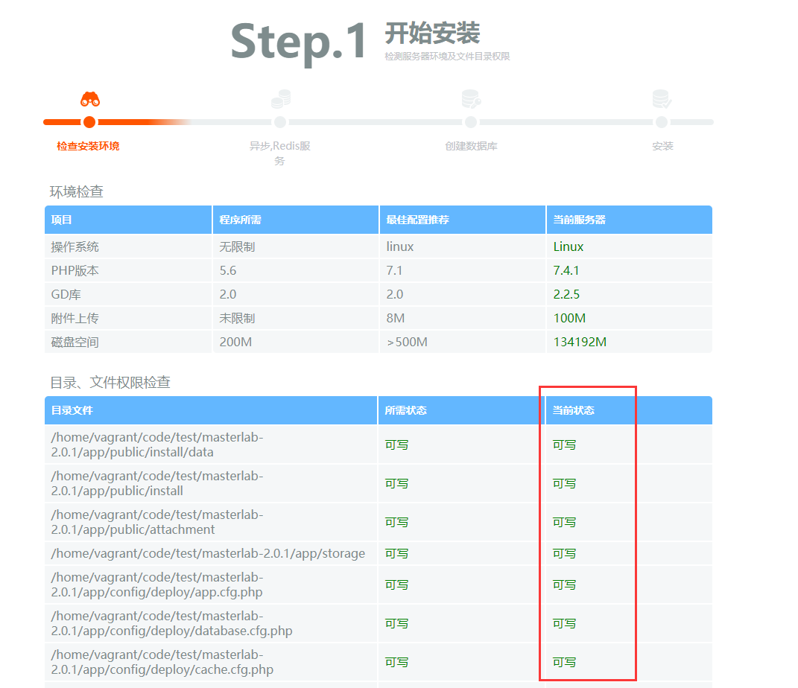Click the current upload value 100M

[569, 319]
